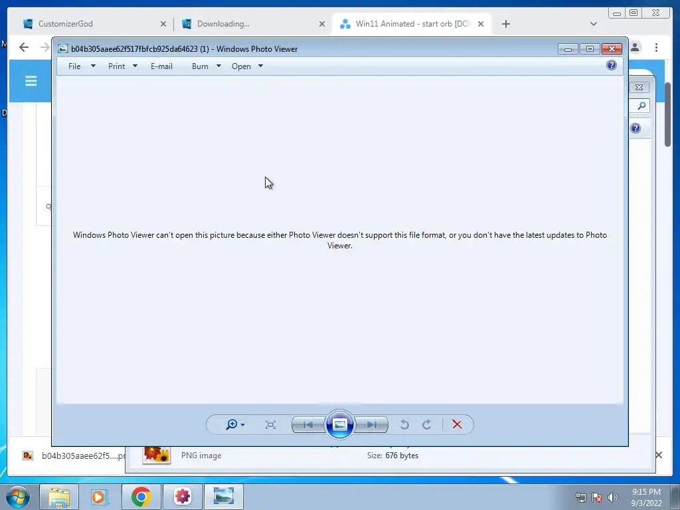Open Photo Viewer help icon

tap(612, 66)
